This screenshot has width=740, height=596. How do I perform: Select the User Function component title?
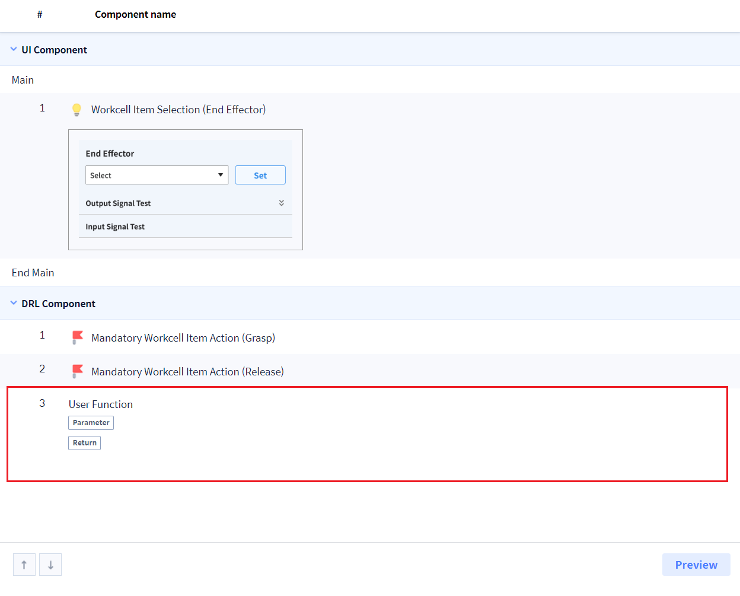click(x=101, y=404)
